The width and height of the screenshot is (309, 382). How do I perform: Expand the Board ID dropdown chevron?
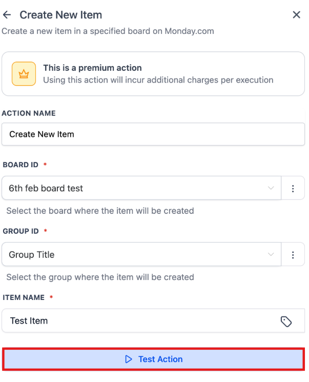271,188
